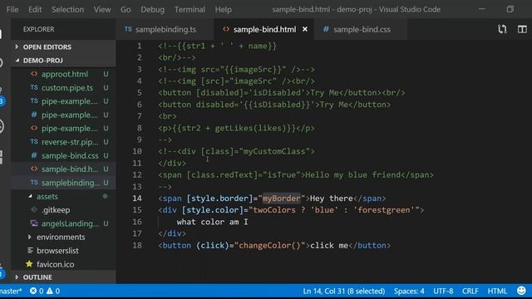
Task: Click the [style.color] attribute on line 15
Action: point(213,210)
